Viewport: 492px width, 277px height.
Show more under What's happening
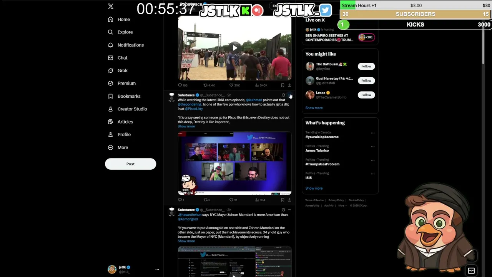(x=314, y=188)
